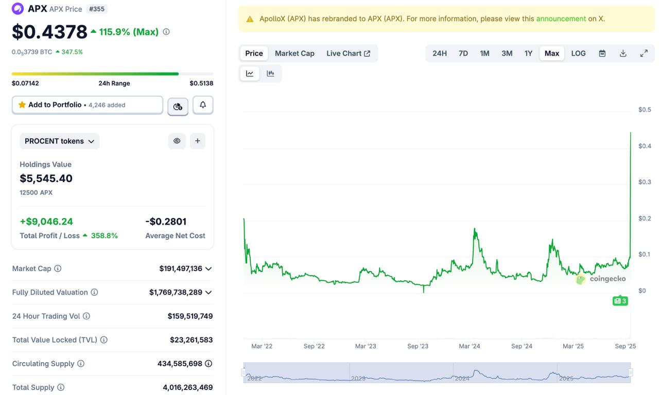Select the Market Cap chart tab
Screen dimensions: 659x395
294,53
